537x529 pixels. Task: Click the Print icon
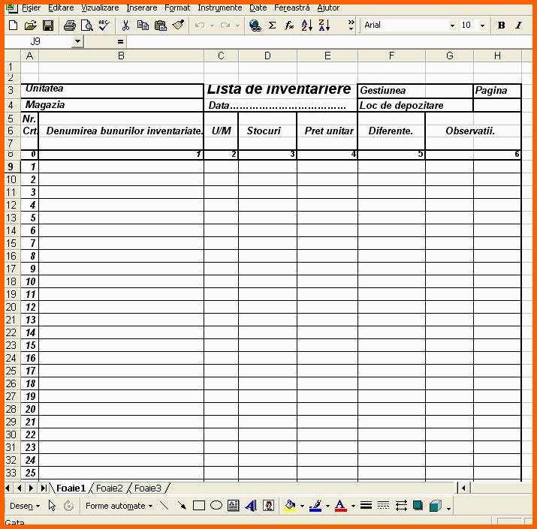coord(70,25)
